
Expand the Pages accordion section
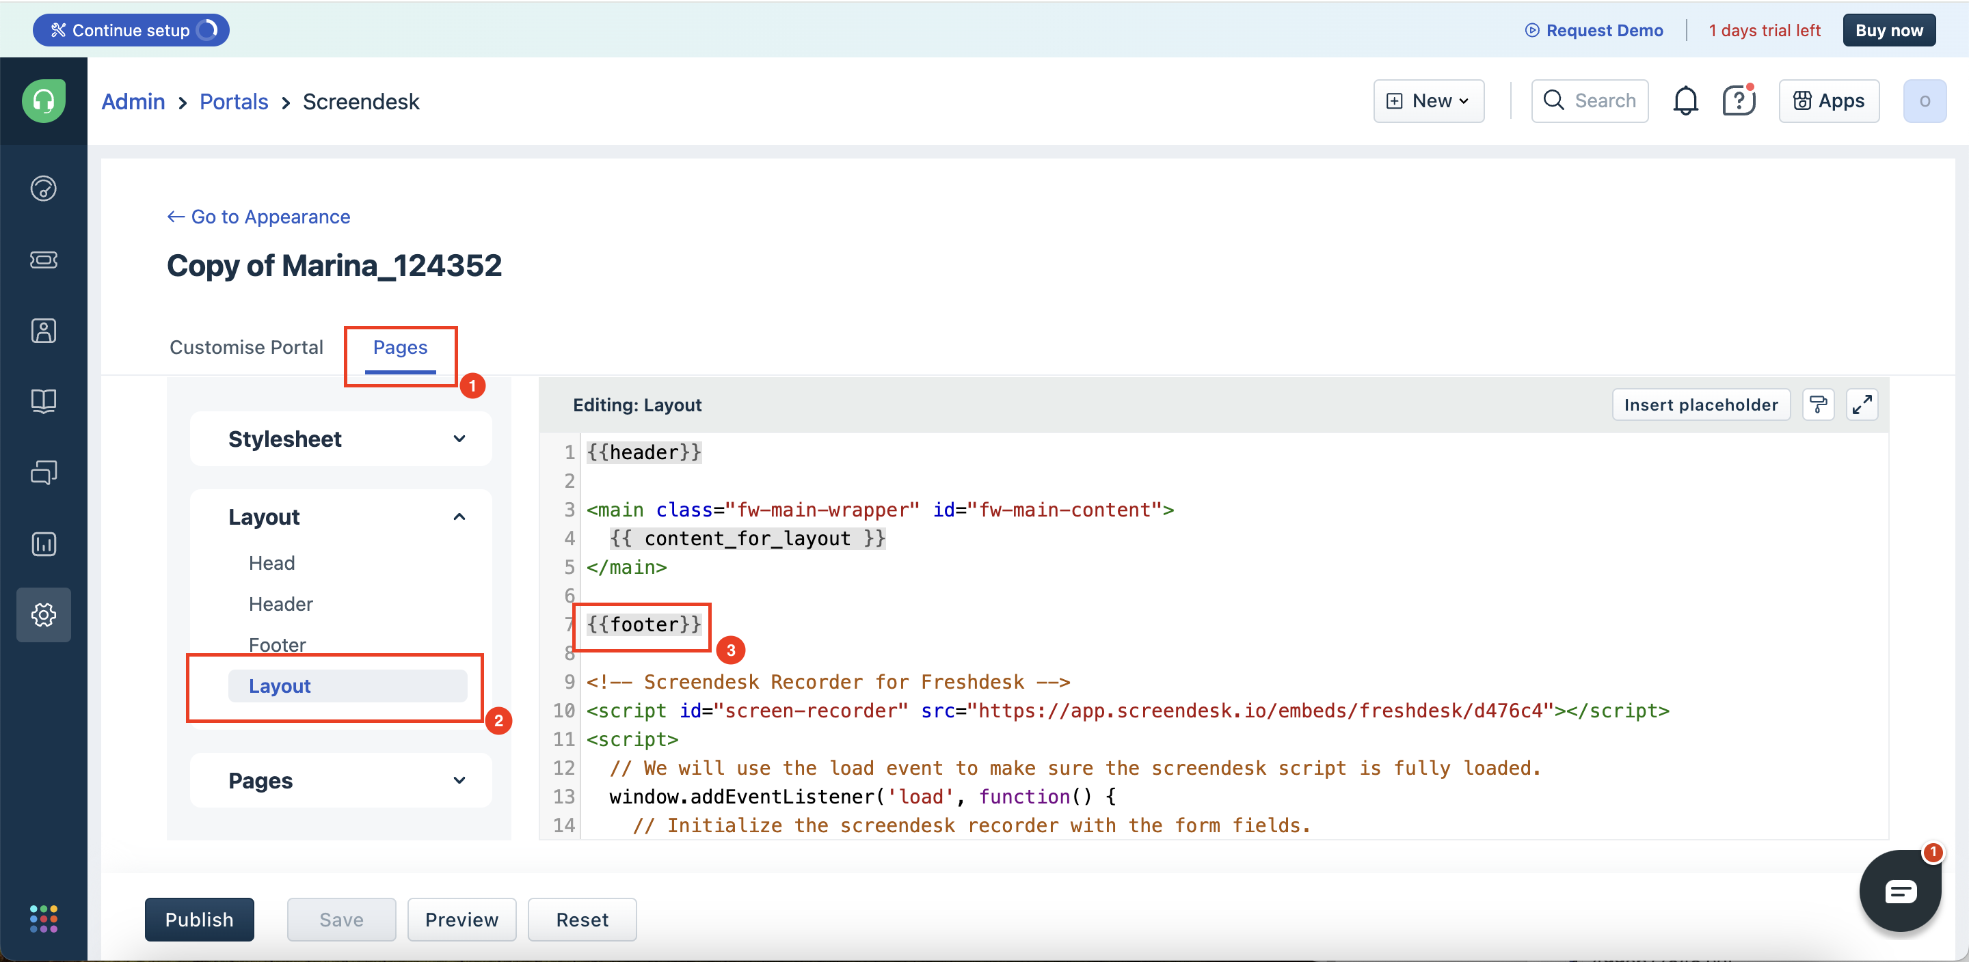click(341, 780)
